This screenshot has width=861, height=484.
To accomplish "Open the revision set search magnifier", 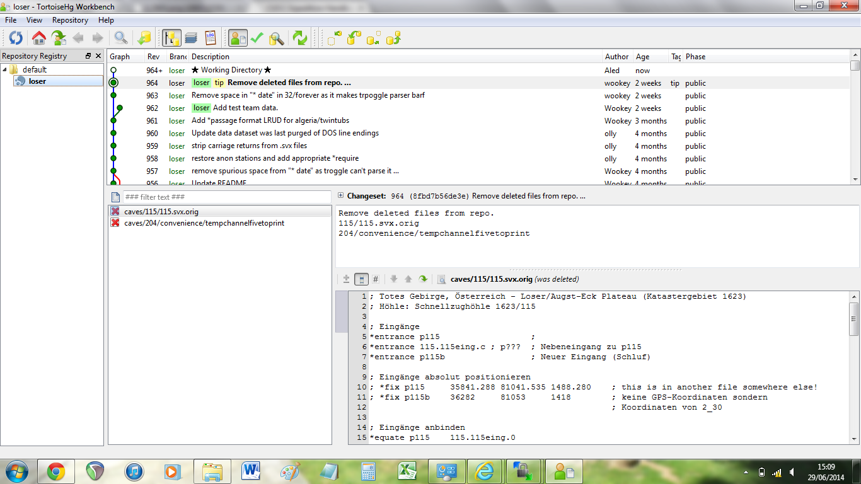I will 121,38.
